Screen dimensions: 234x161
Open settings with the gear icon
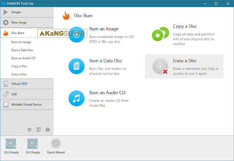[29, 130]
